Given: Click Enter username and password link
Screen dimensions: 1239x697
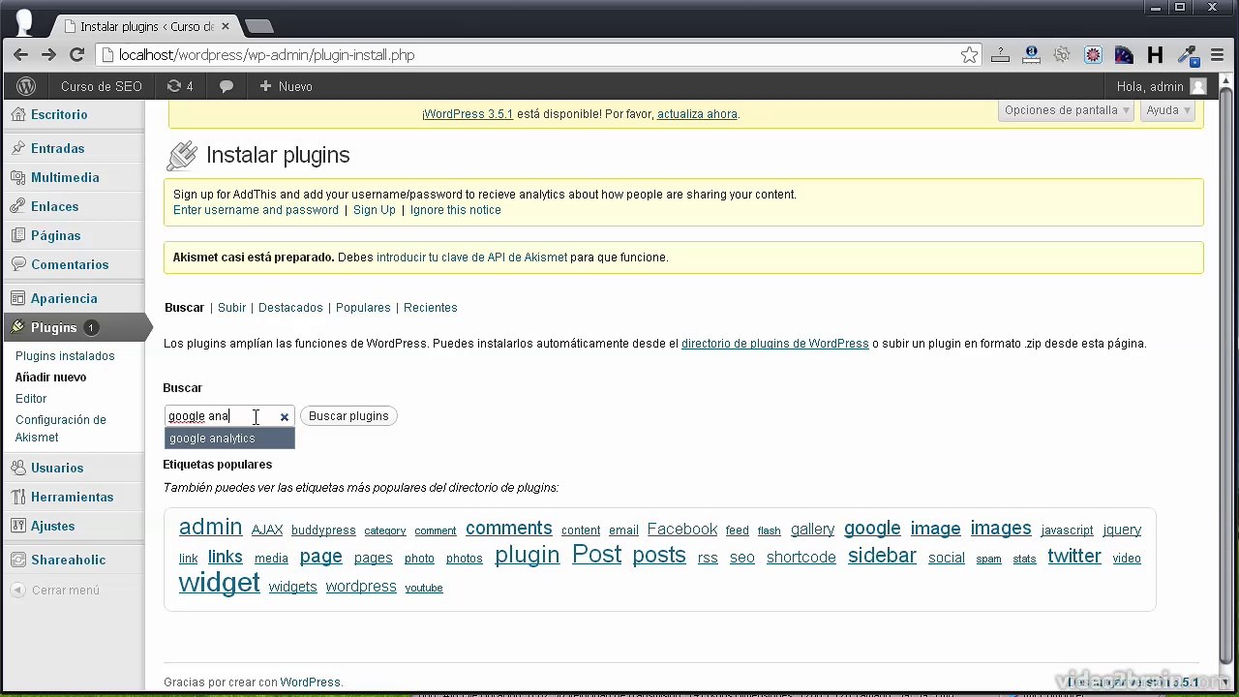Looking at the screenshot, I should click(256, 210).
